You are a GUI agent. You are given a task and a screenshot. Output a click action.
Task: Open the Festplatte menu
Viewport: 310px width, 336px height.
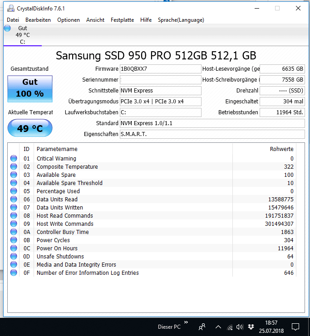click(x=122, y=20)
